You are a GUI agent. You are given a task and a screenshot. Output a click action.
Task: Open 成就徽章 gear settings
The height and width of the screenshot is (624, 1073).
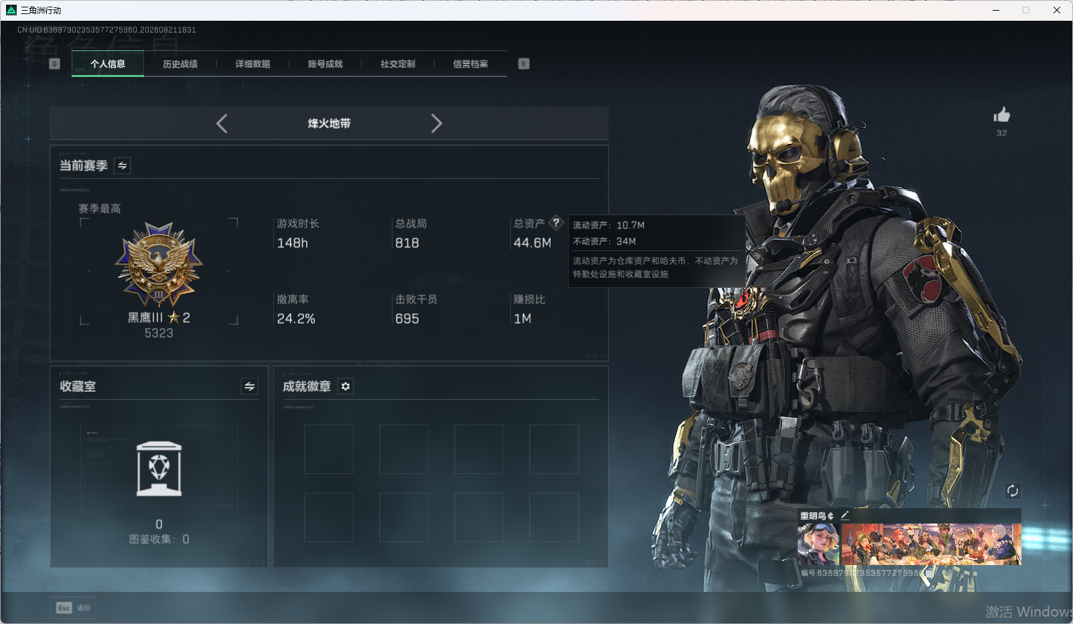[x=346, y=386]
